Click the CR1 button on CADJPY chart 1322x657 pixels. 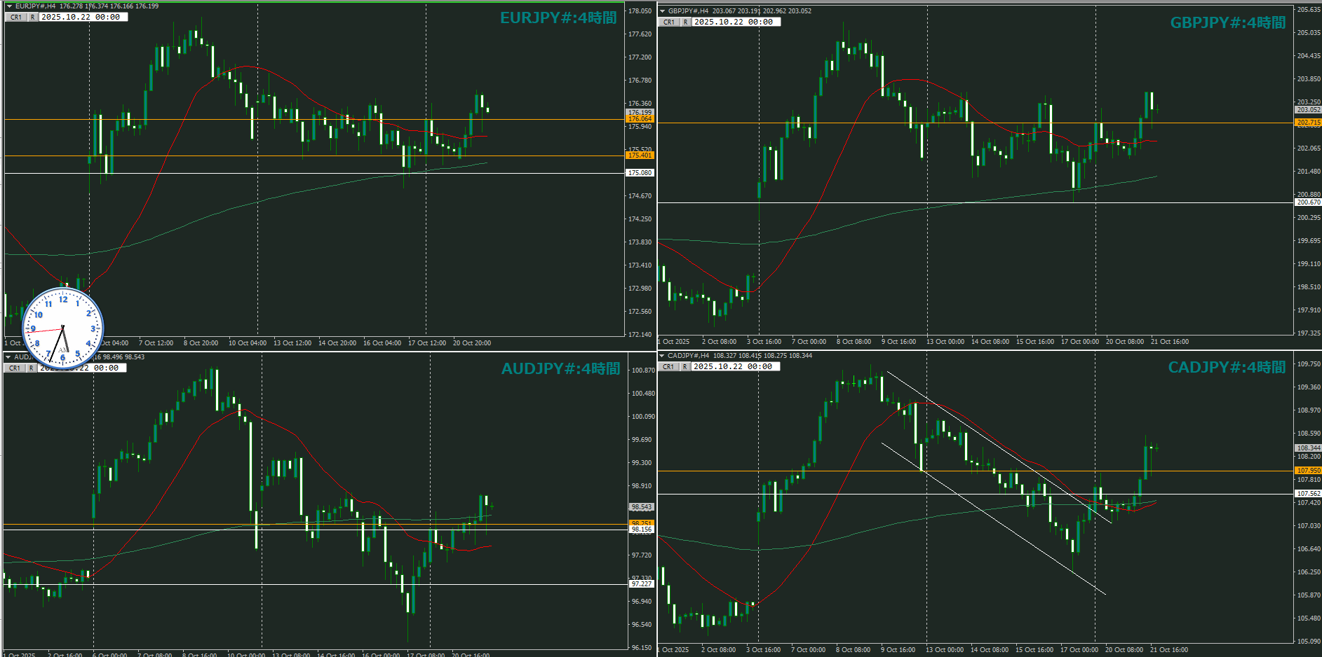point(668,366)
